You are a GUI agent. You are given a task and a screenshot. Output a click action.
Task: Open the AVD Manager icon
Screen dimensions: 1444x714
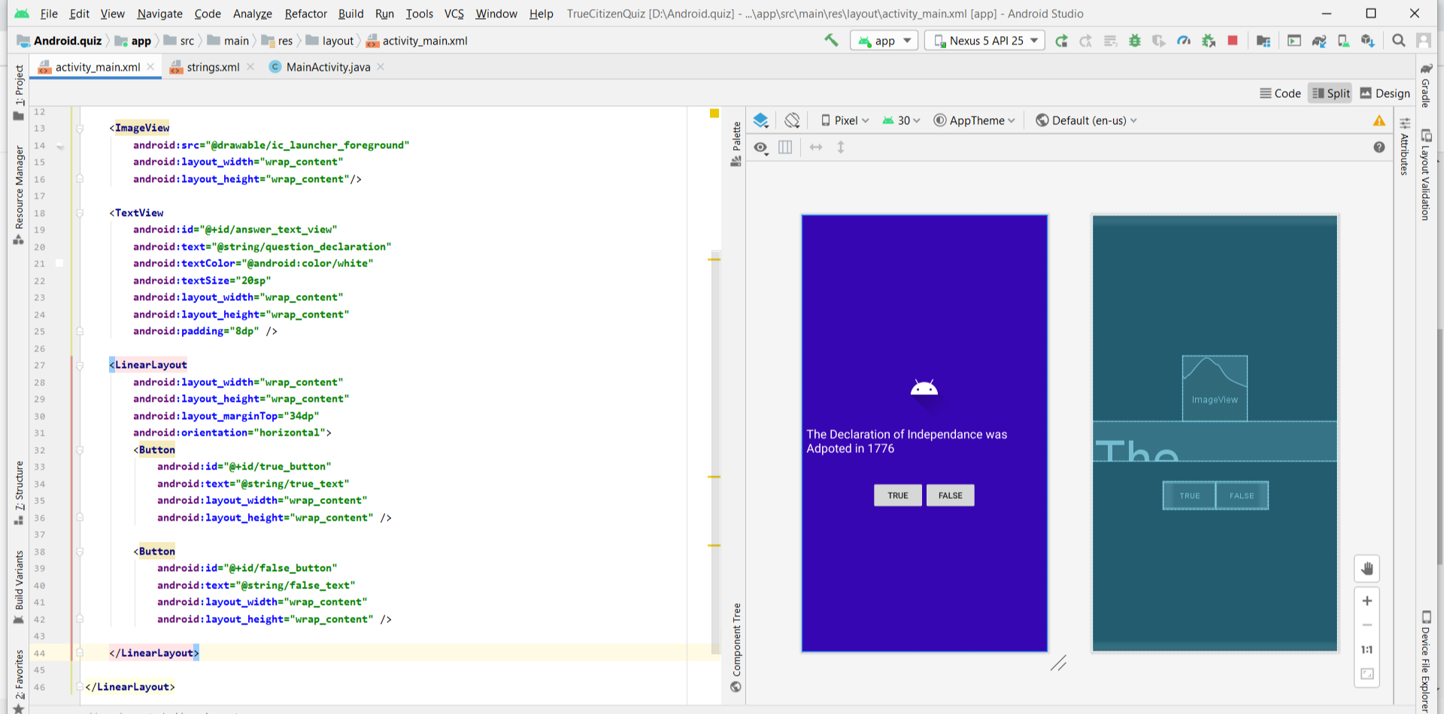[x=1343, y=41]
